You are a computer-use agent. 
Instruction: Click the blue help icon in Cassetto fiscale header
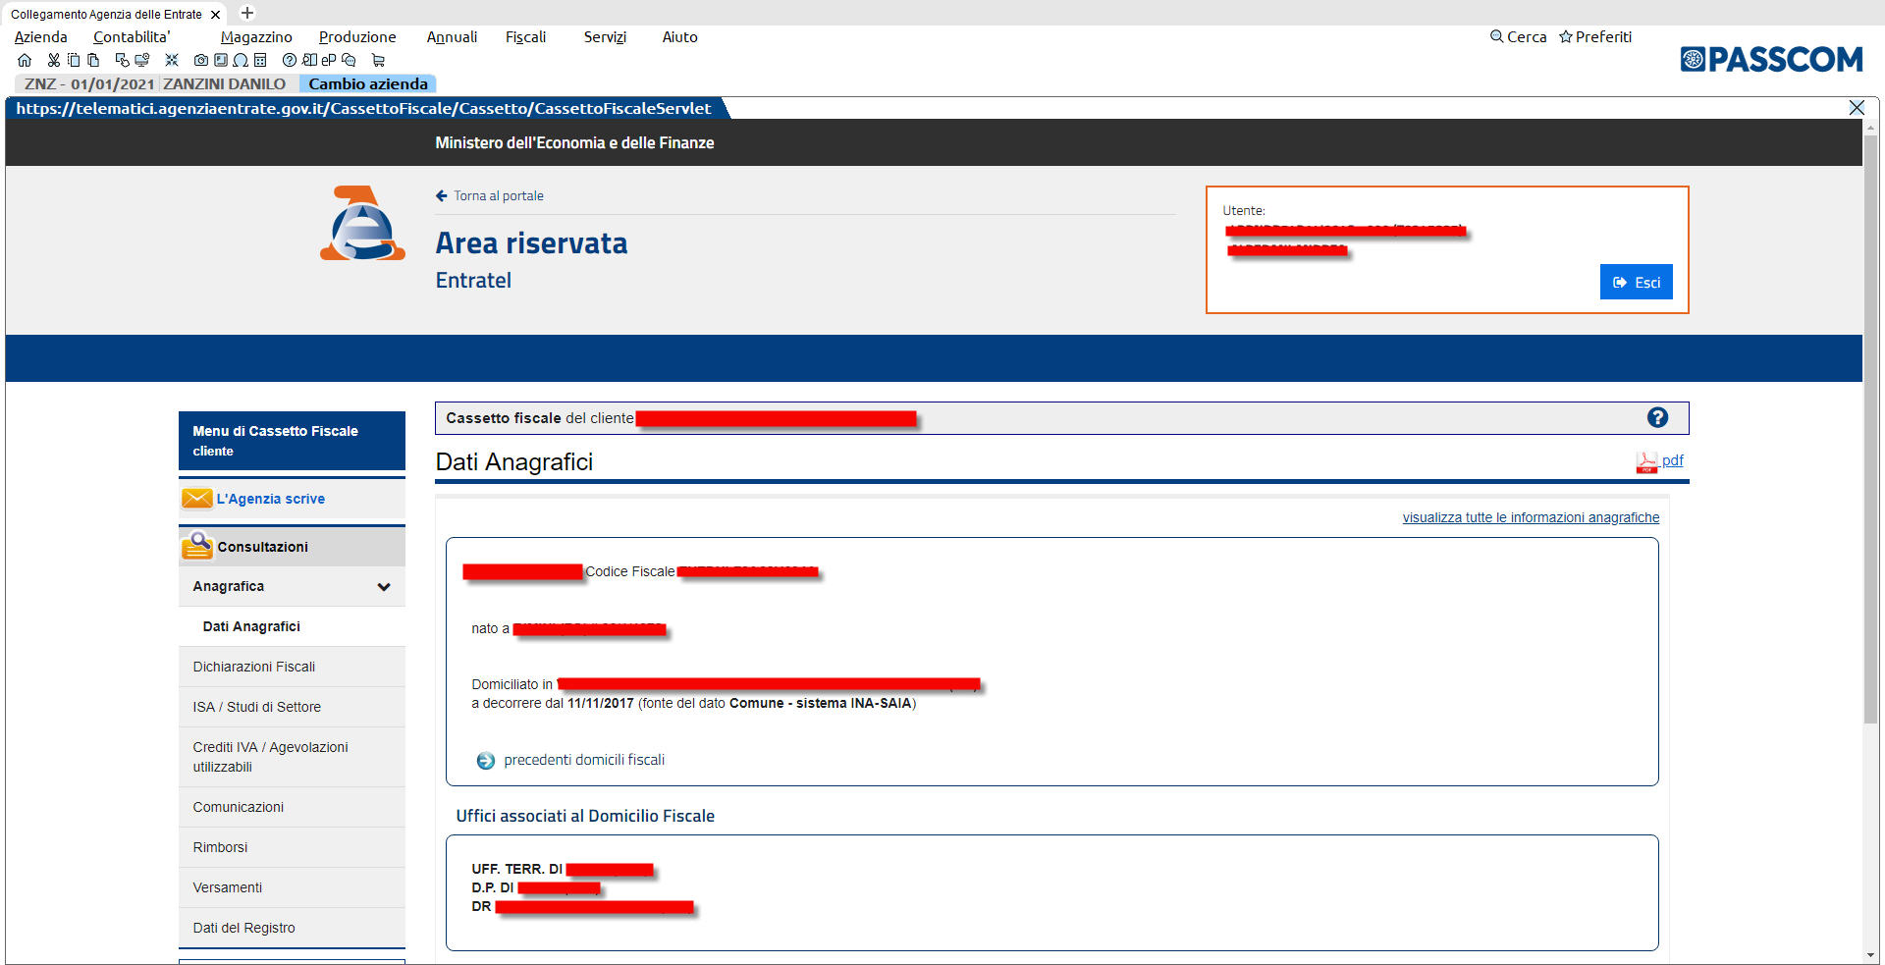(x=1657, y=418)
